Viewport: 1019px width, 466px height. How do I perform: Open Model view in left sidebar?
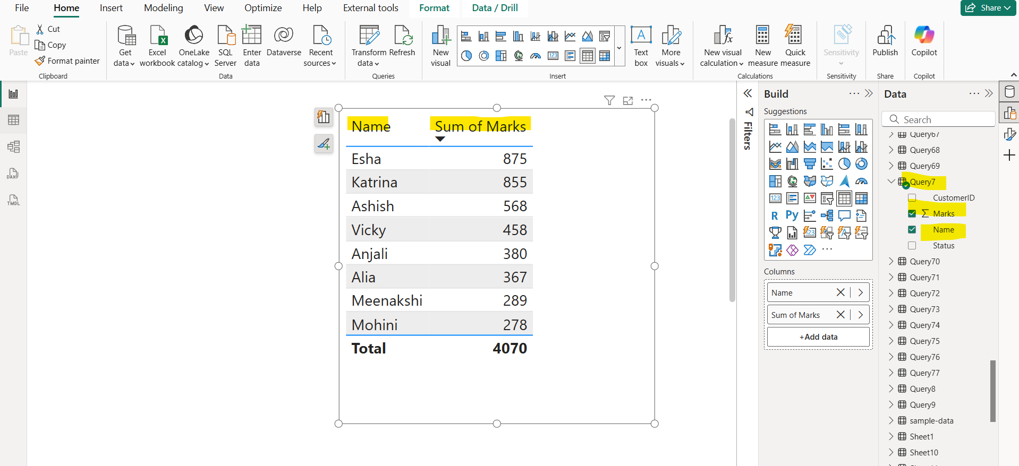click(13, 146)
